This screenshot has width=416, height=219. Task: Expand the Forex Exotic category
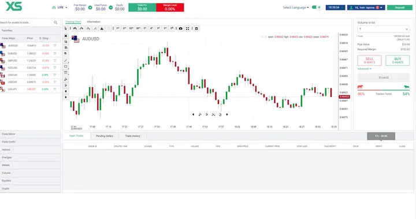30,142
